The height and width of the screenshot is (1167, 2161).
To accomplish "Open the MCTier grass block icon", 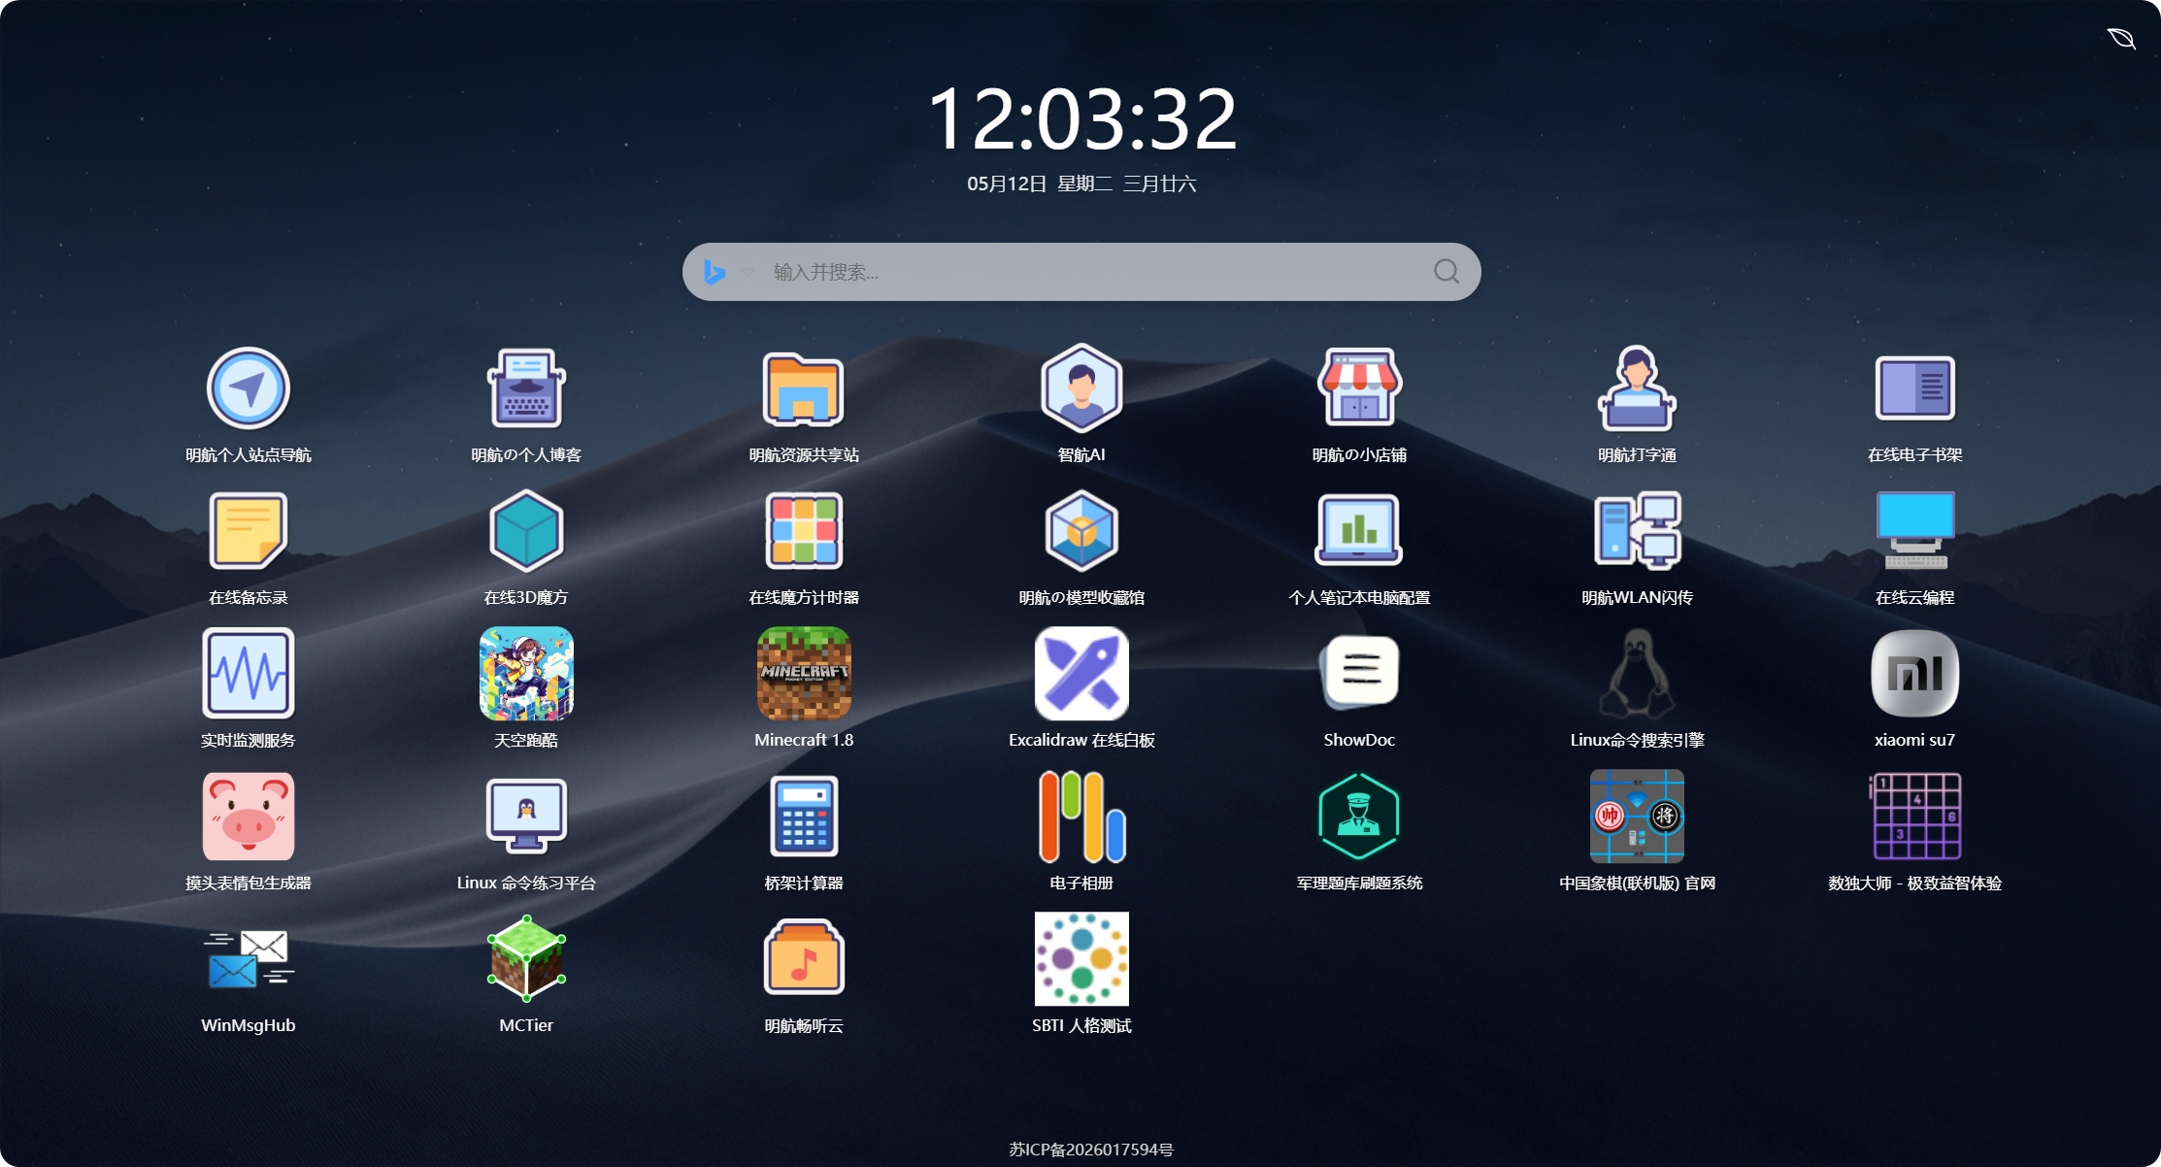I will (526, 959).
